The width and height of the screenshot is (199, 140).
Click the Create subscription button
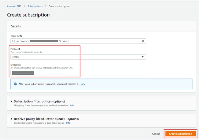180,134
